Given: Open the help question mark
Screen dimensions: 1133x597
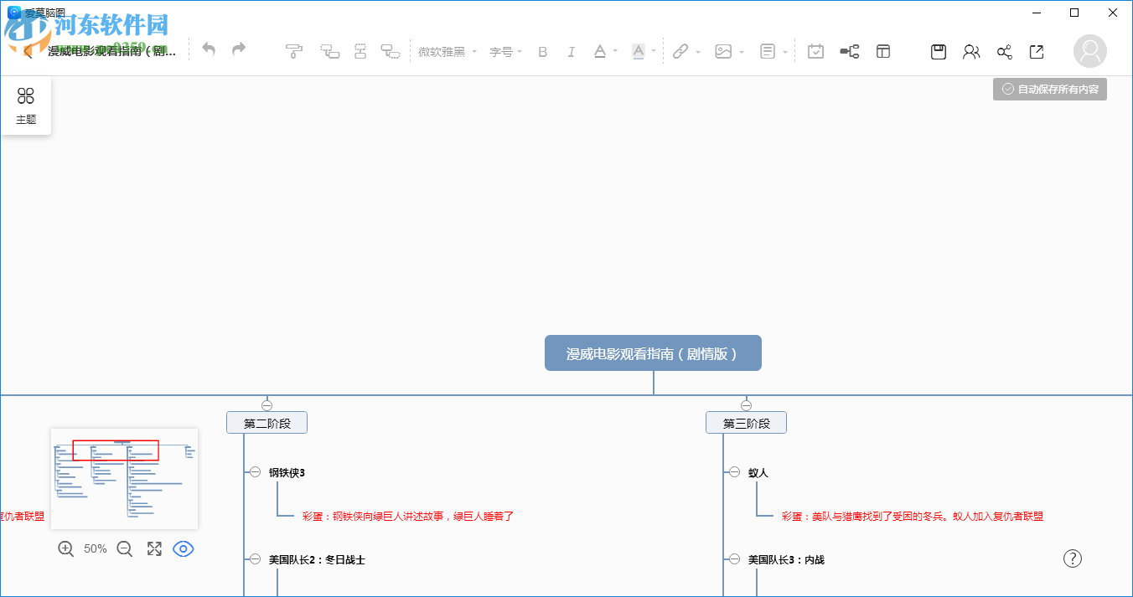Looking at the screenshot, I should (1072, 558).
